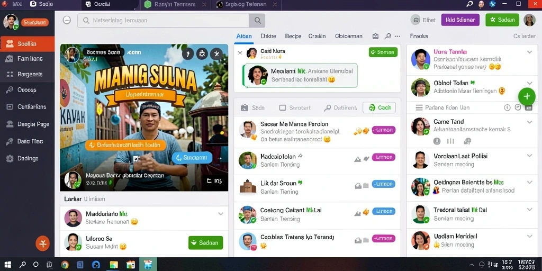
Task: Expand the Maddurlarlo Mc row chevron
Action: pos(221,214)
